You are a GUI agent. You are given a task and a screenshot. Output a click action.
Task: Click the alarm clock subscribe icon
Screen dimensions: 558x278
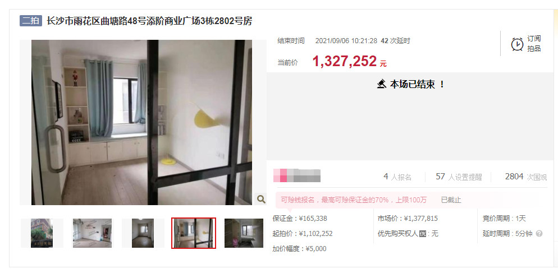coord(517,44)
